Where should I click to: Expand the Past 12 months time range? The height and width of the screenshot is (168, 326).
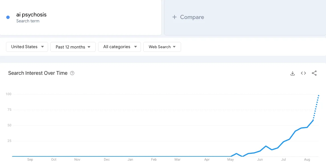pos(73,47)
